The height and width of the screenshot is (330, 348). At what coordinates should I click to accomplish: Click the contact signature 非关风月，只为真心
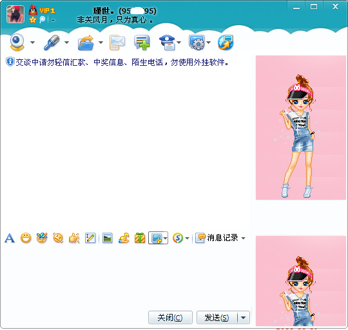pyautogui.click(x=115, y=20)
